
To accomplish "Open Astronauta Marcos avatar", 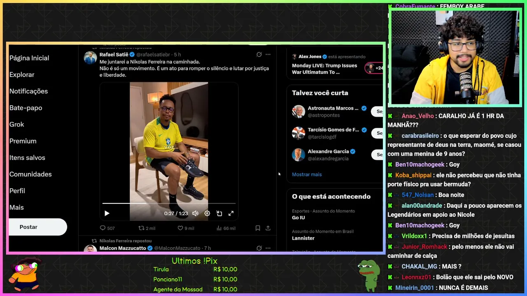I will click(x=298, y=111).
